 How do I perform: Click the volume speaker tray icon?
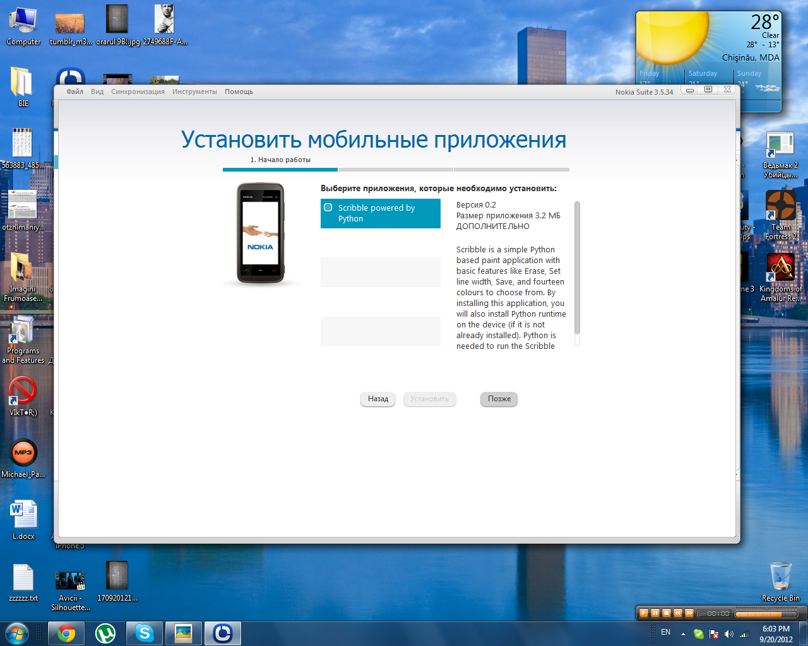click(729, 633)
